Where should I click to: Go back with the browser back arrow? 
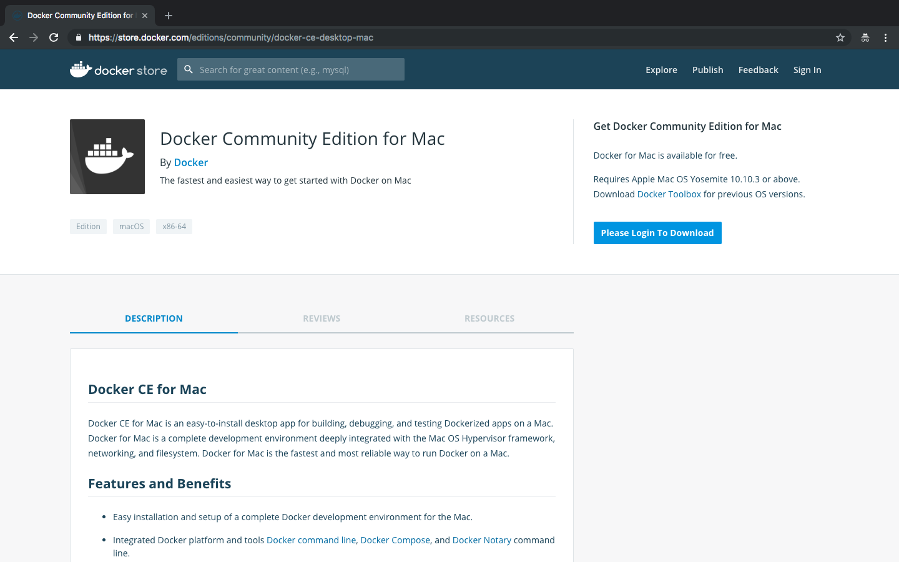click(14, 37)
